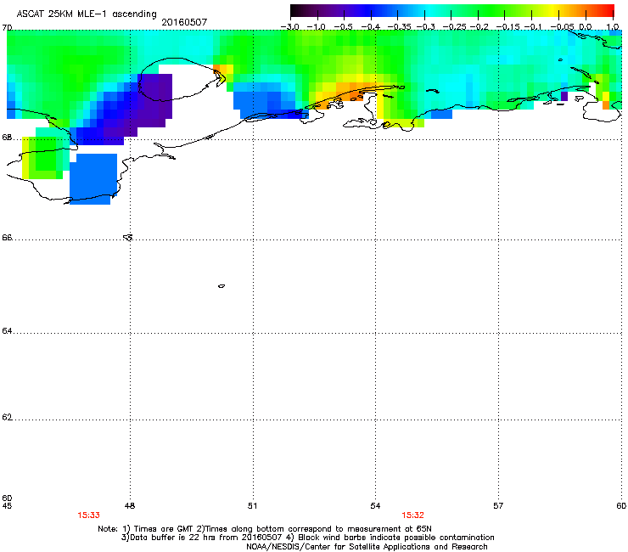The height and width of the screenshot is (552, 628).
Task: Click the "NOAA/NESDIS/Center for Satellite Applications and Research" credit
Action: point(367,547)
